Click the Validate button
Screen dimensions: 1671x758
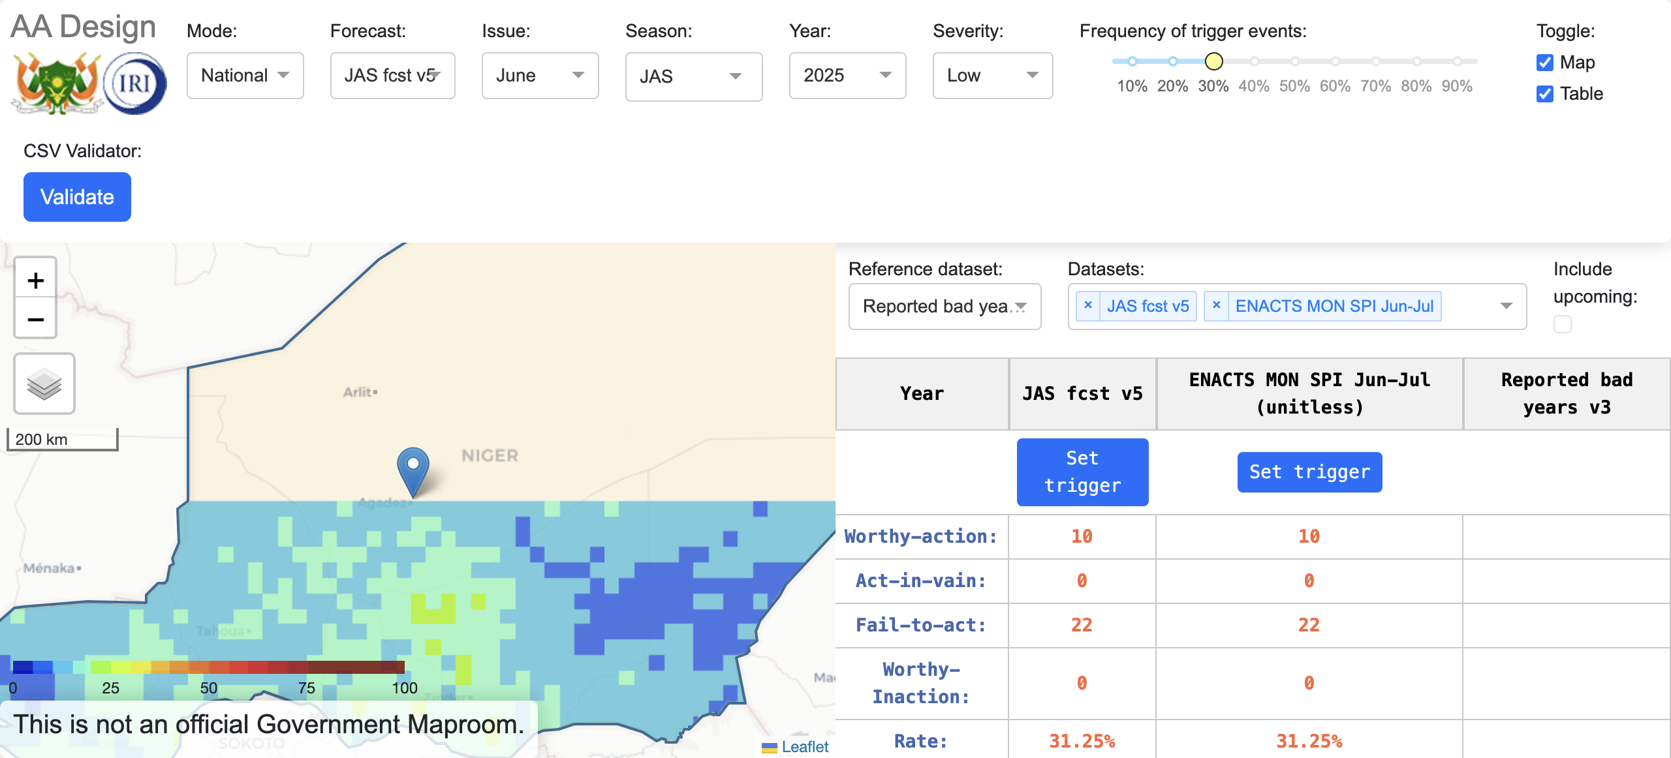pos(77,197)
